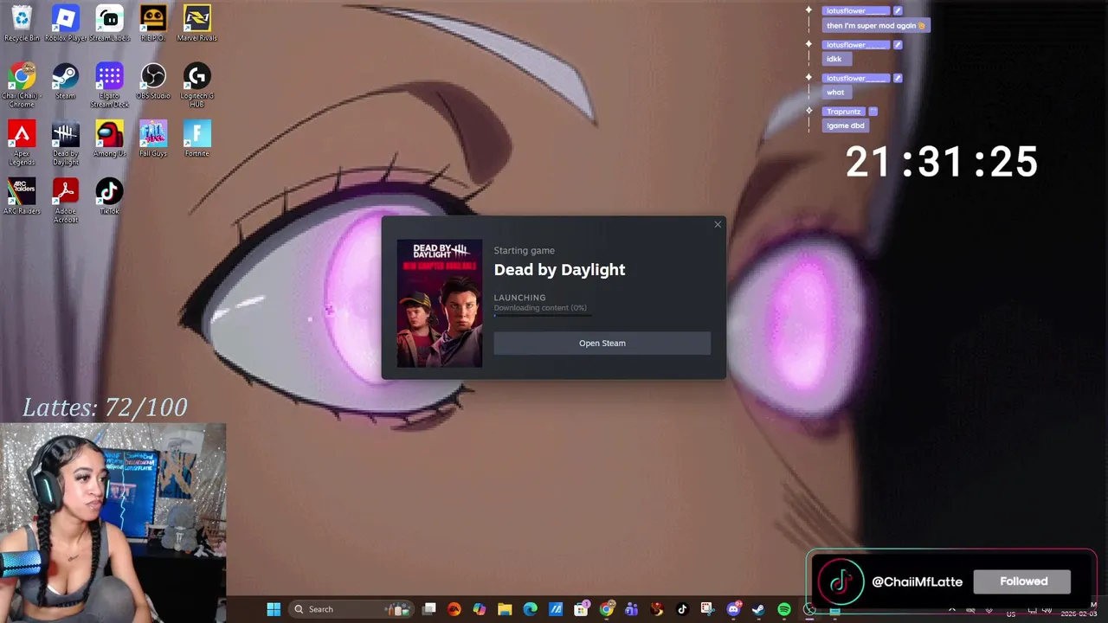
Task: Open Task View from the taskbar
Action: point(428,609)
